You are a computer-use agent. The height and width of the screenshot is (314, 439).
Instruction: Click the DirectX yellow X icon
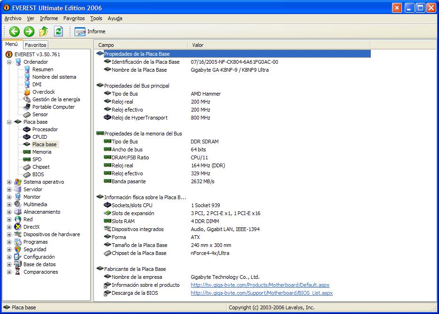(18, 227)
